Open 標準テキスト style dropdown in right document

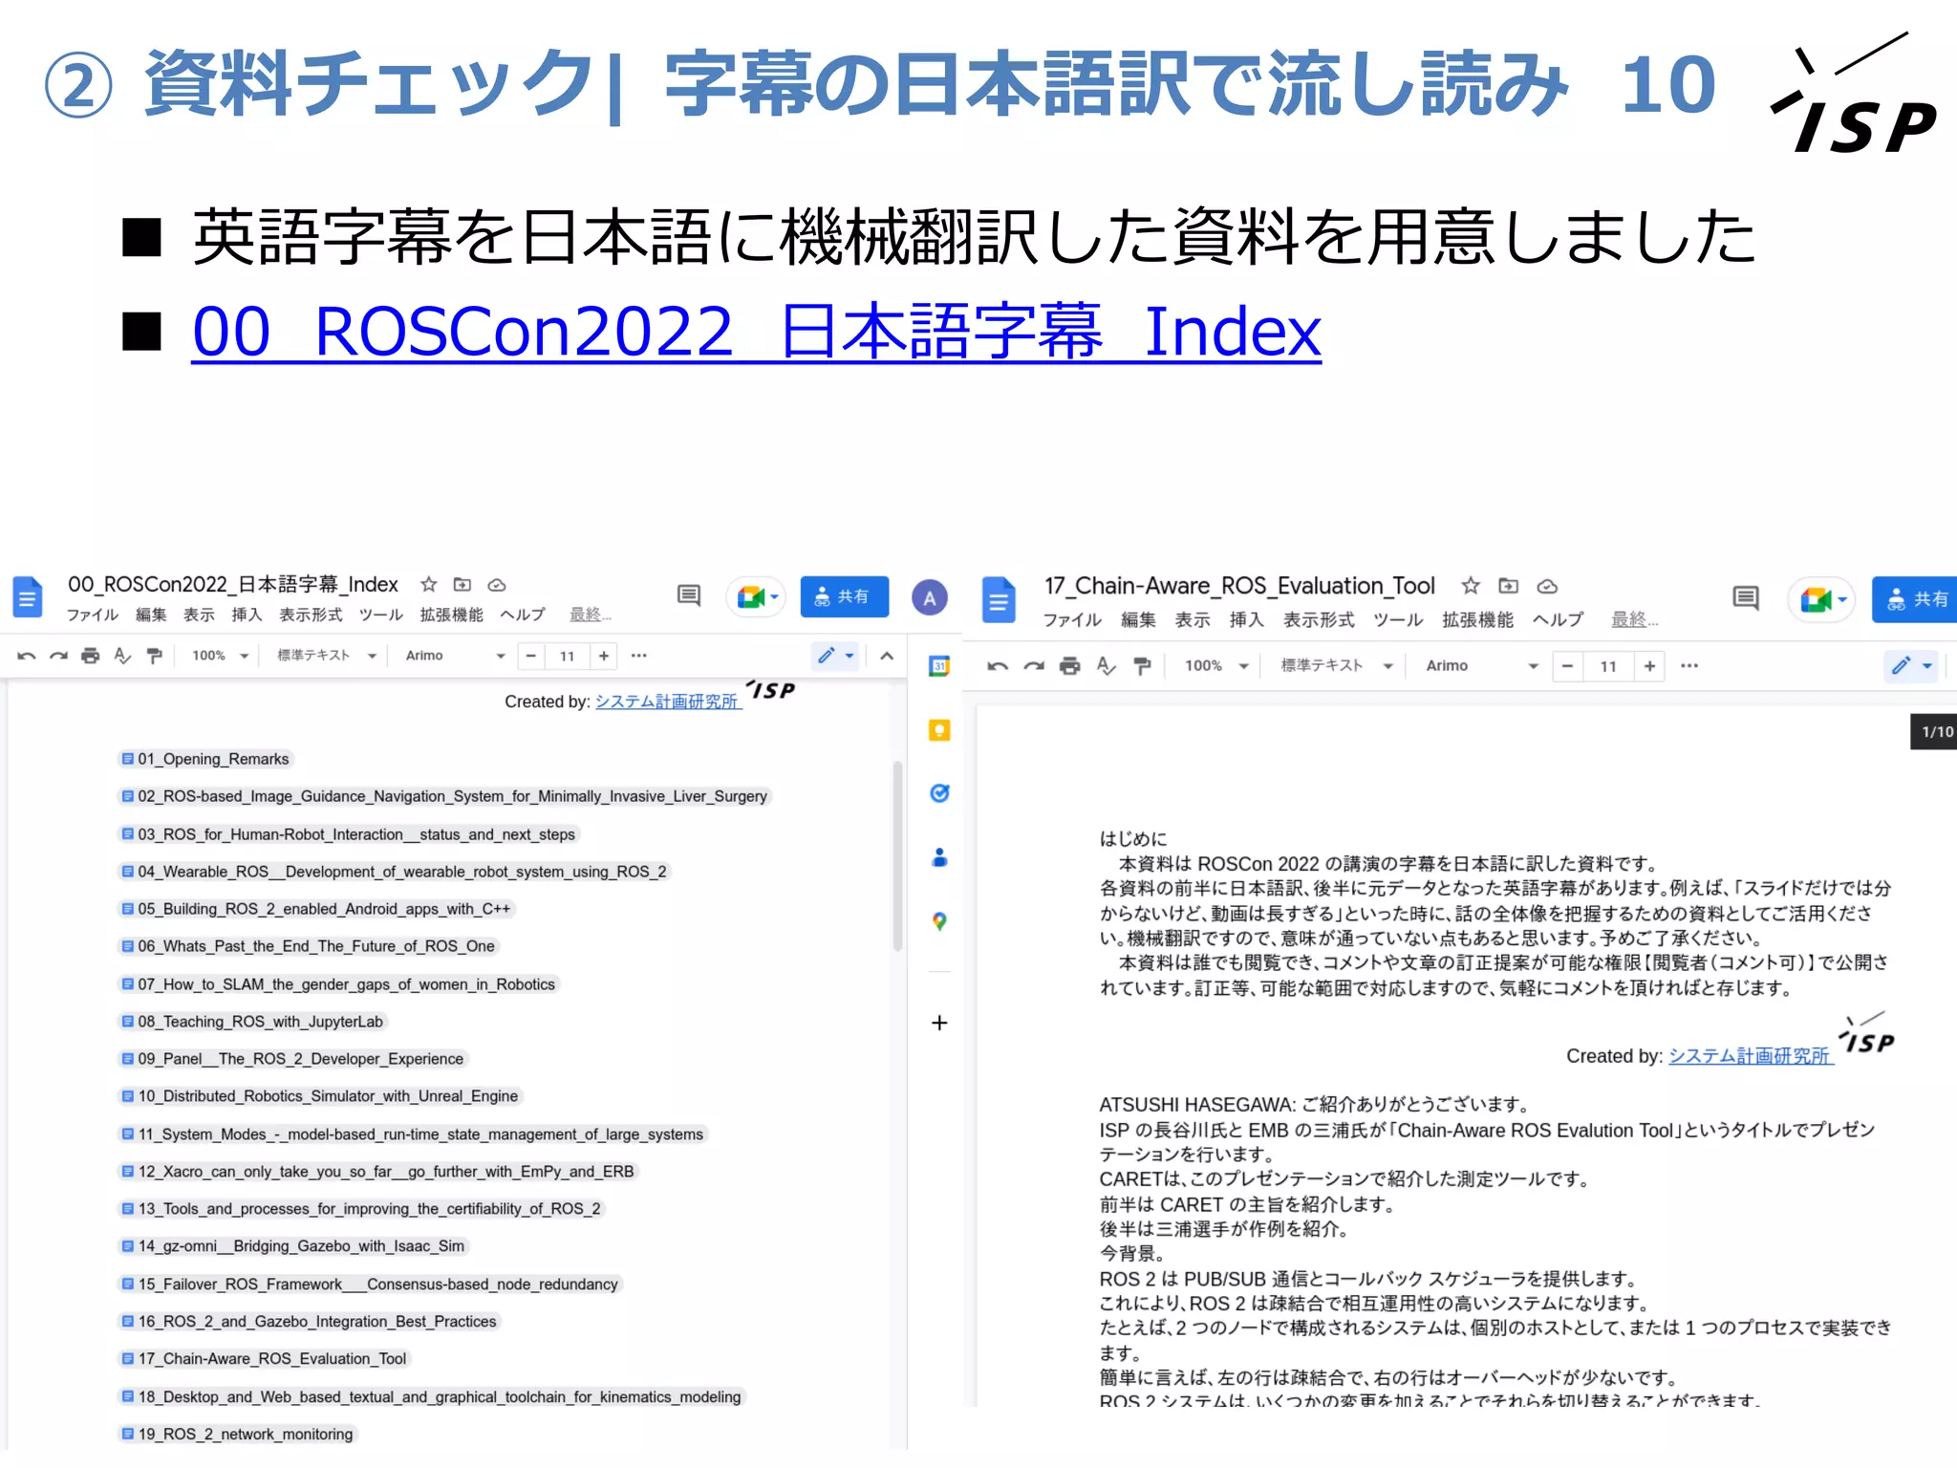tap(1336, 666)
